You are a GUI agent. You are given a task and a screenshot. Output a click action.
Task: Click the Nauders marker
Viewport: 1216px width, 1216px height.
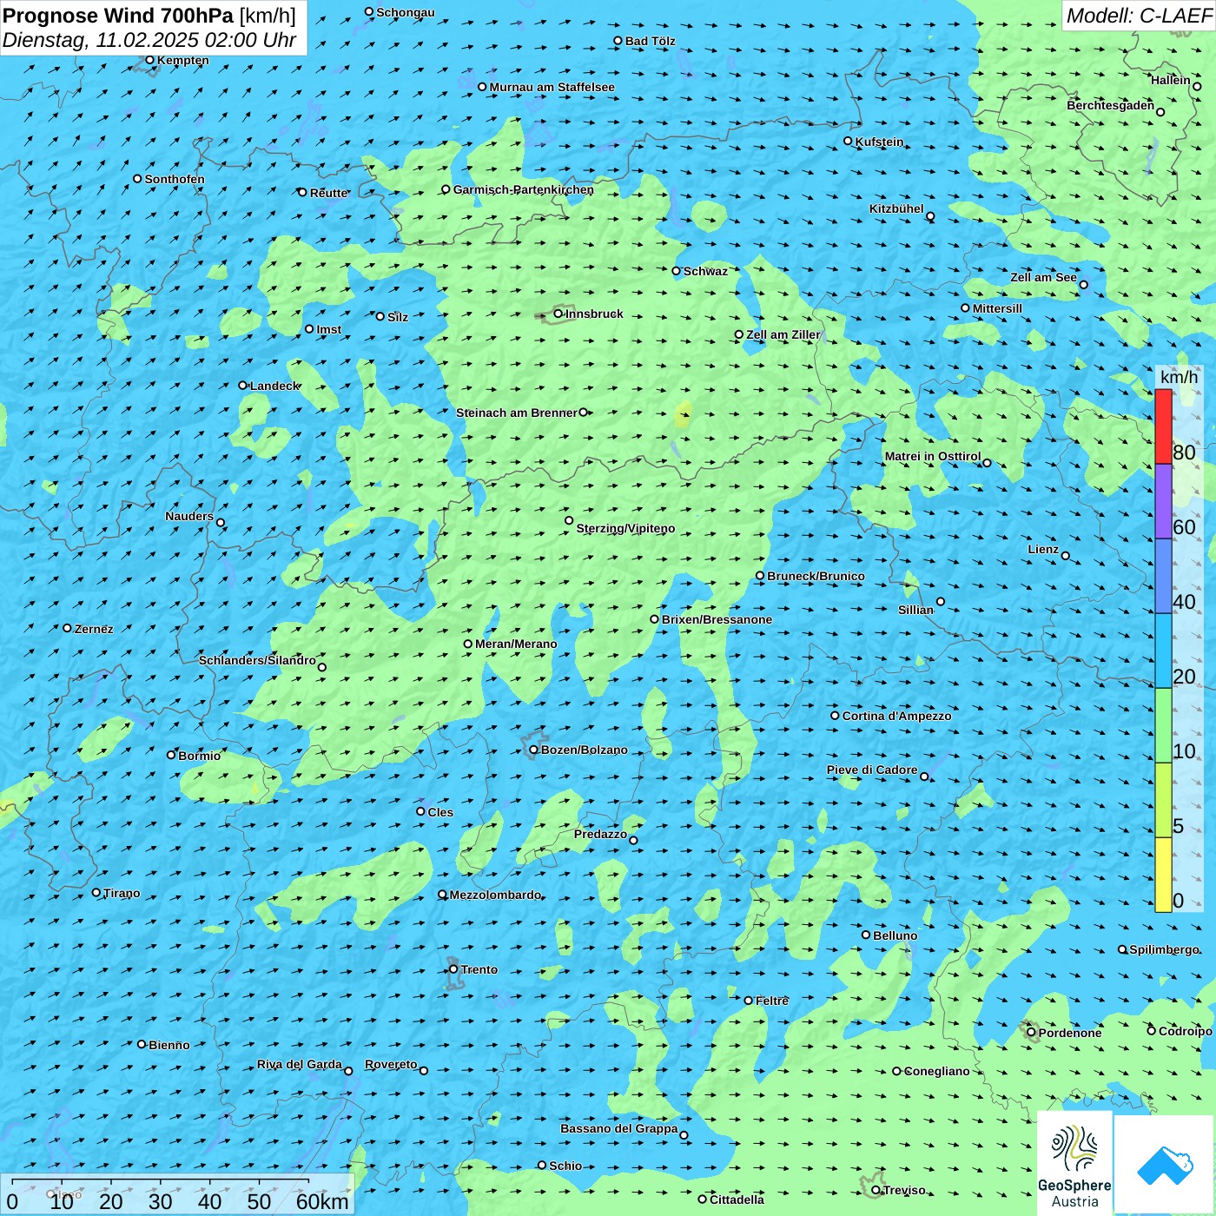pos(221,523)
